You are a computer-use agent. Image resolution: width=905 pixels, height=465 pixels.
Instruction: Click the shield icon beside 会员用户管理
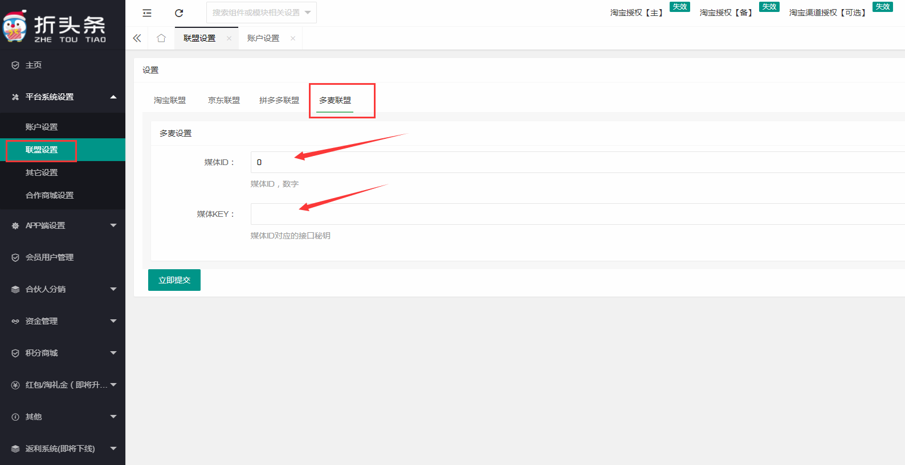[15, 258]
